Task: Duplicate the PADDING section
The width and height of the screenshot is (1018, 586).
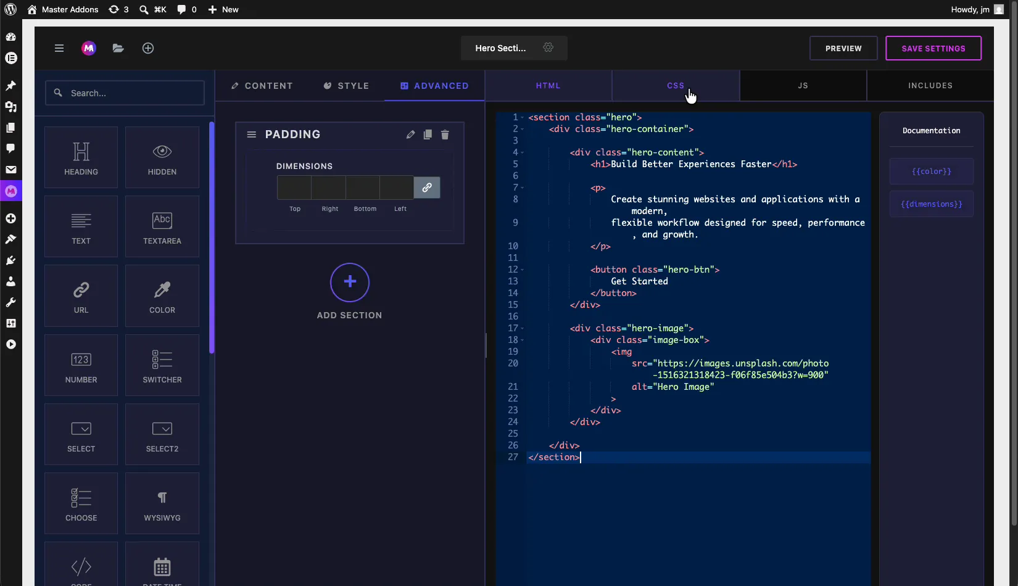Action: pos(428,134)
